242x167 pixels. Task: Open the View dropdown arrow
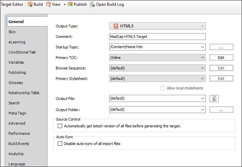pos(64,5)
